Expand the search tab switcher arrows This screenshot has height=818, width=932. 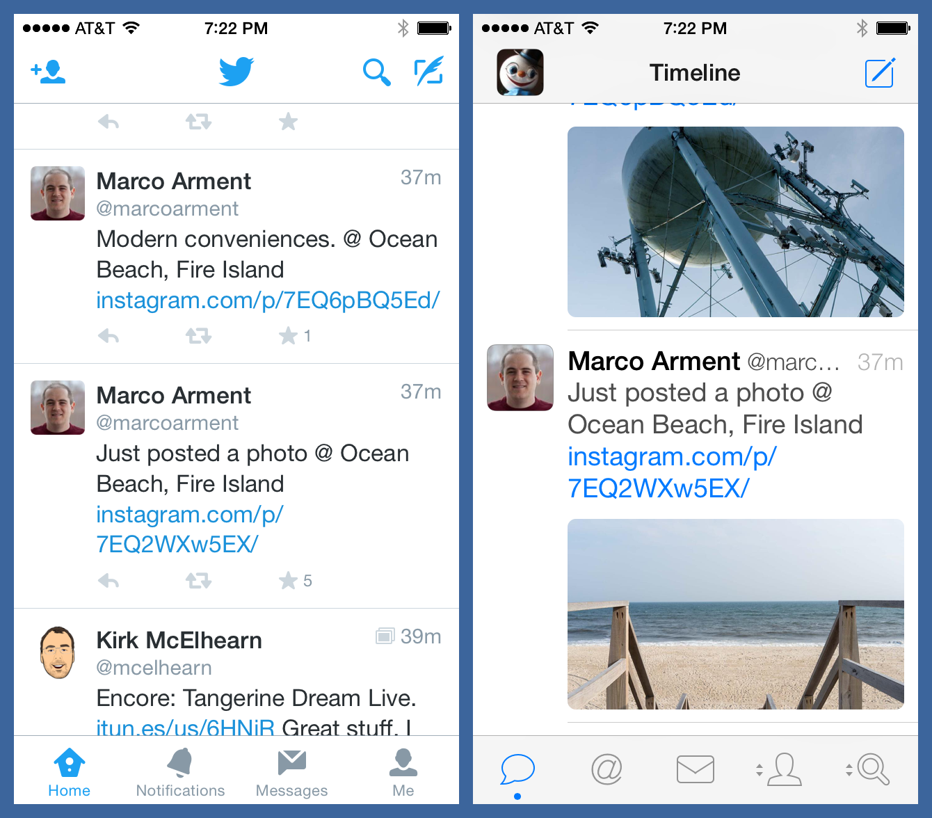849,769
